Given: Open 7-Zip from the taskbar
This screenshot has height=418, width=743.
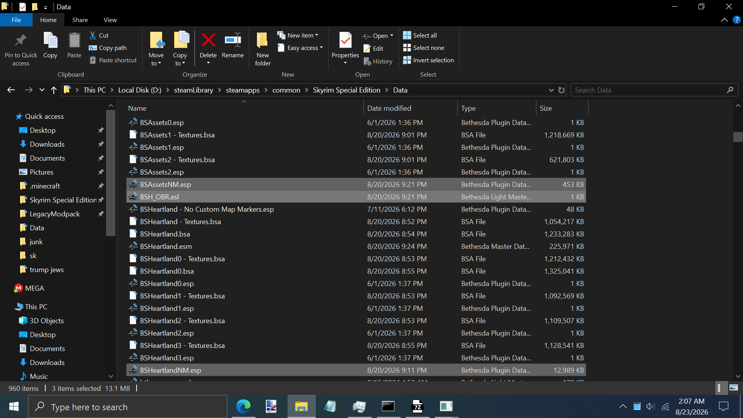Looking at the screenshot, I should [418, 406].
